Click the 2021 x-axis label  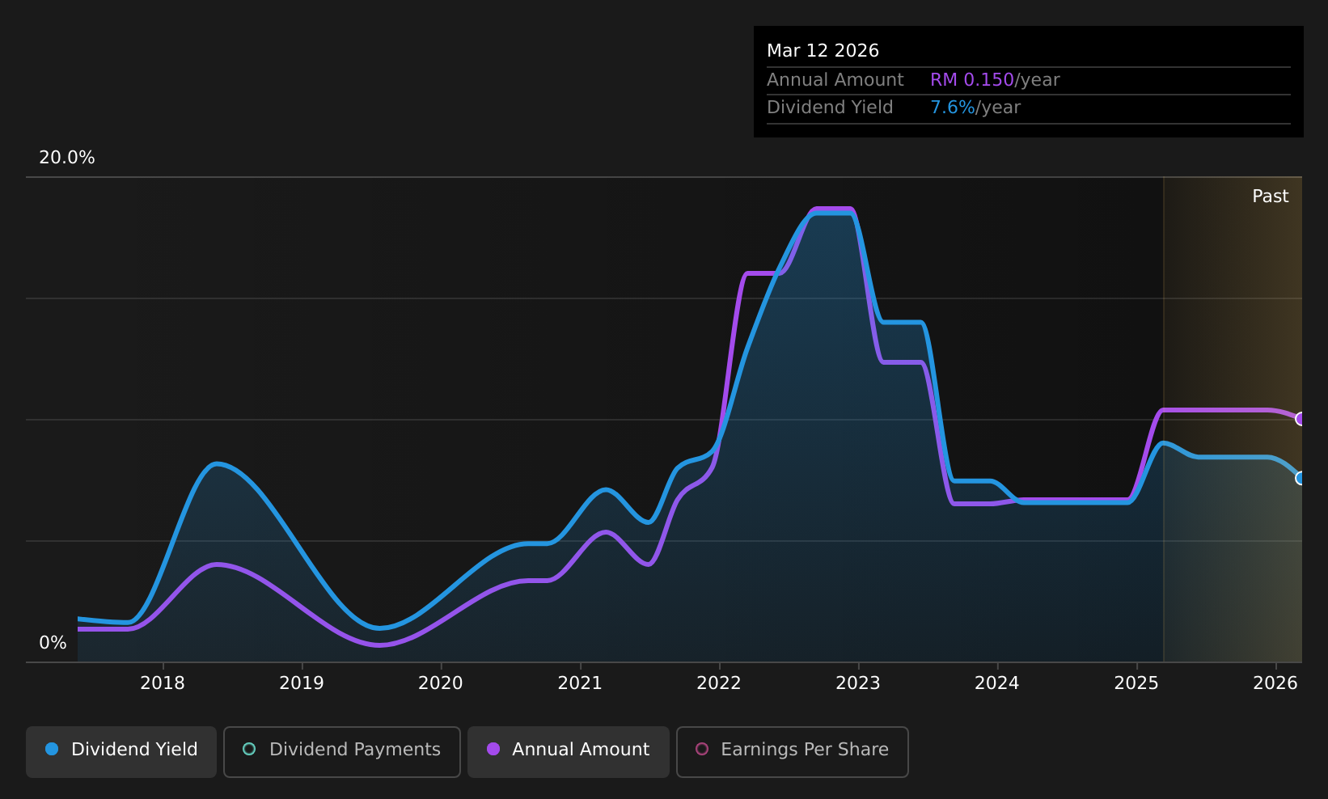click(x=580, y=683)
